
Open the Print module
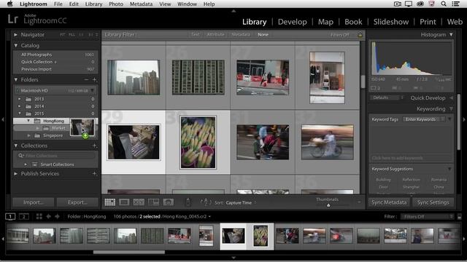428,22
